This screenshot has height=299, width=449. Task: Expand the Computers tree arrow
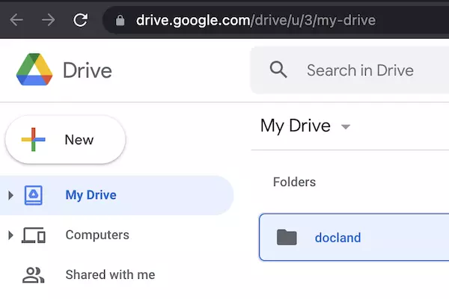pyautogui.click(x=11, y=235)
